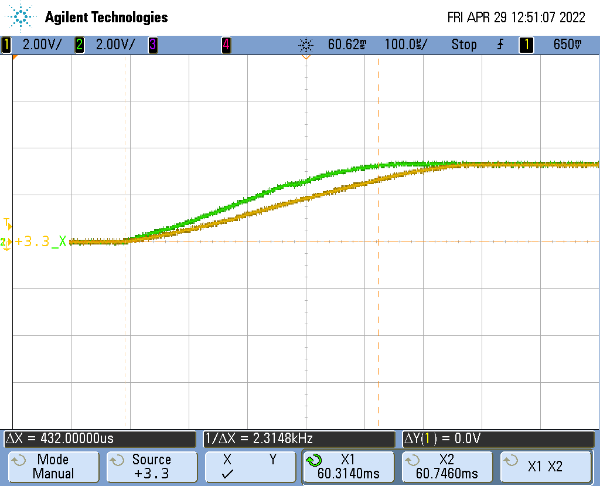The width and height of the screenshot is (600, 486).
Task: Select the channel 2 green indicator
Action: tap(79, 45)
